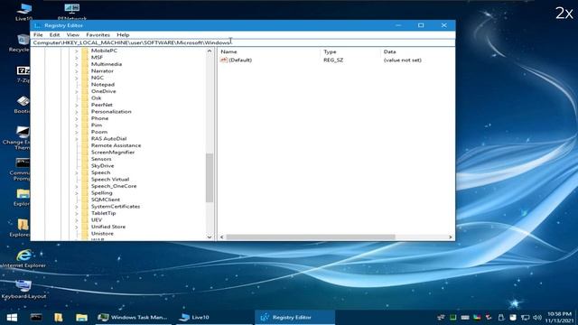Viewport: 578px width, 325px height.
Task: Click the Registry Editor taskbar button
Action: coord(294,317)
